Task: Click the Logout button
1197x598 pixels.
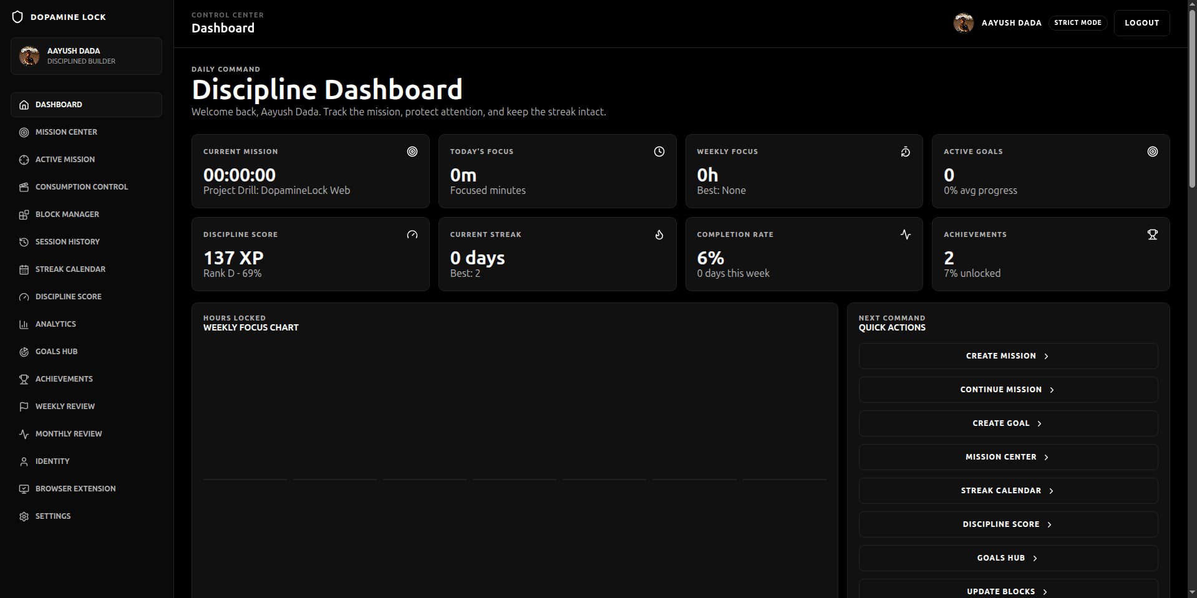Action: (1141, 23)
